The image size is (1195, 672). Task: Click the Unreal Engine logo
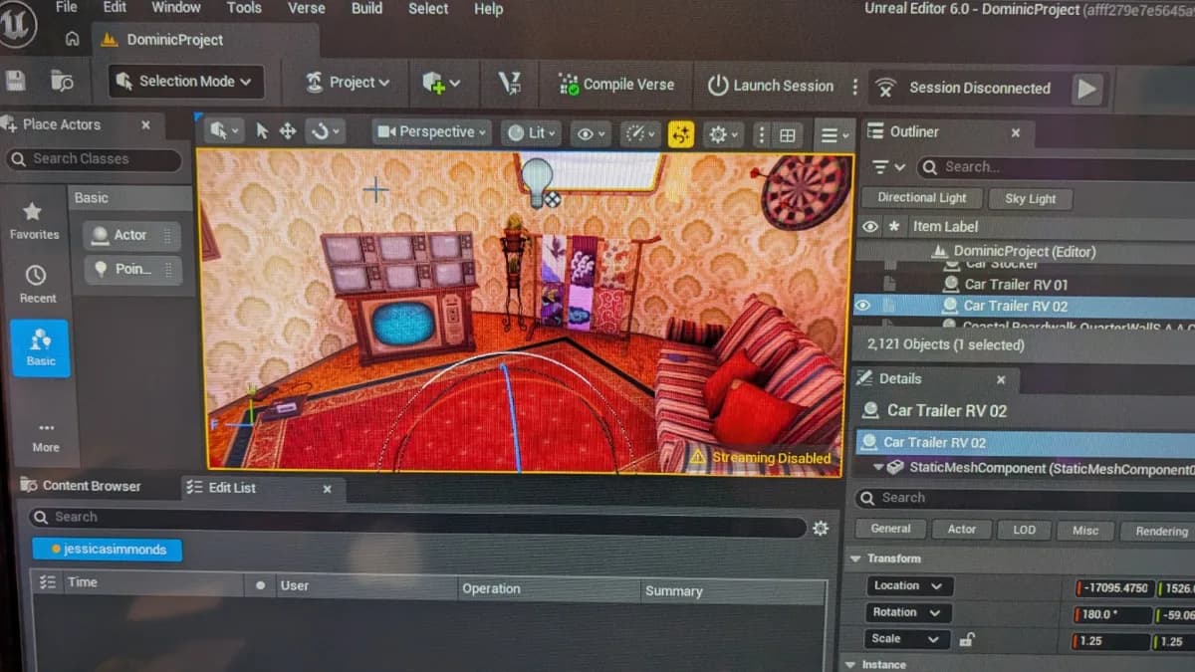[x=17, y=25]
